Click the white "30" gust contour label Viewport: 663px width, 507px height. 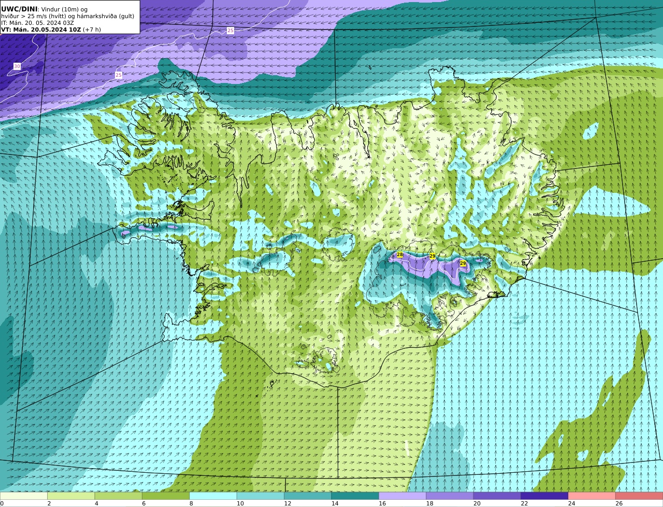pyautogui.click(x=17, y=66)
